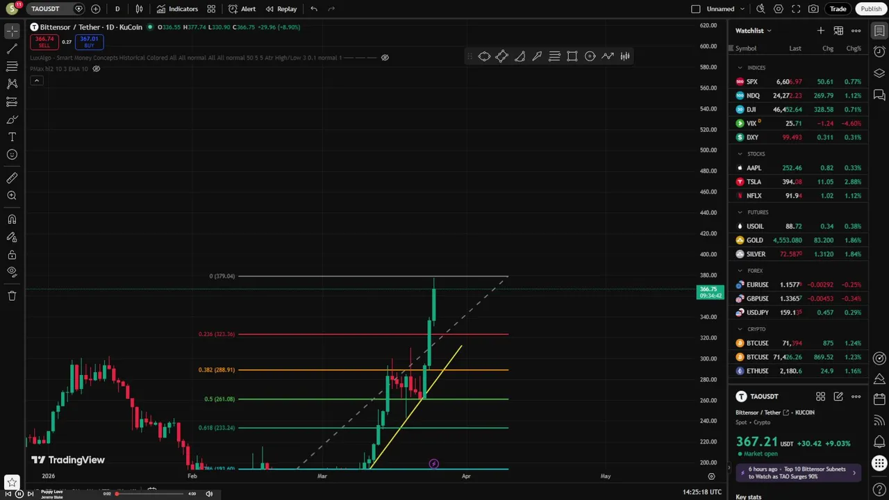Select SPX in the watchlist
The image size is (889, 500).
799,82
